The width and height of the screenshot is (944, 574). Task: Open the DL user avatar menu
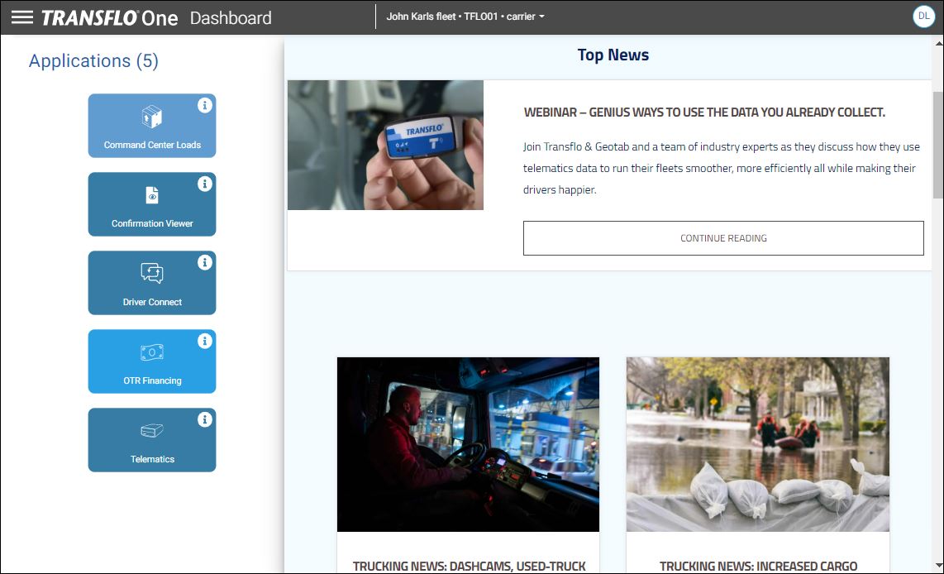tap(923, 17)
